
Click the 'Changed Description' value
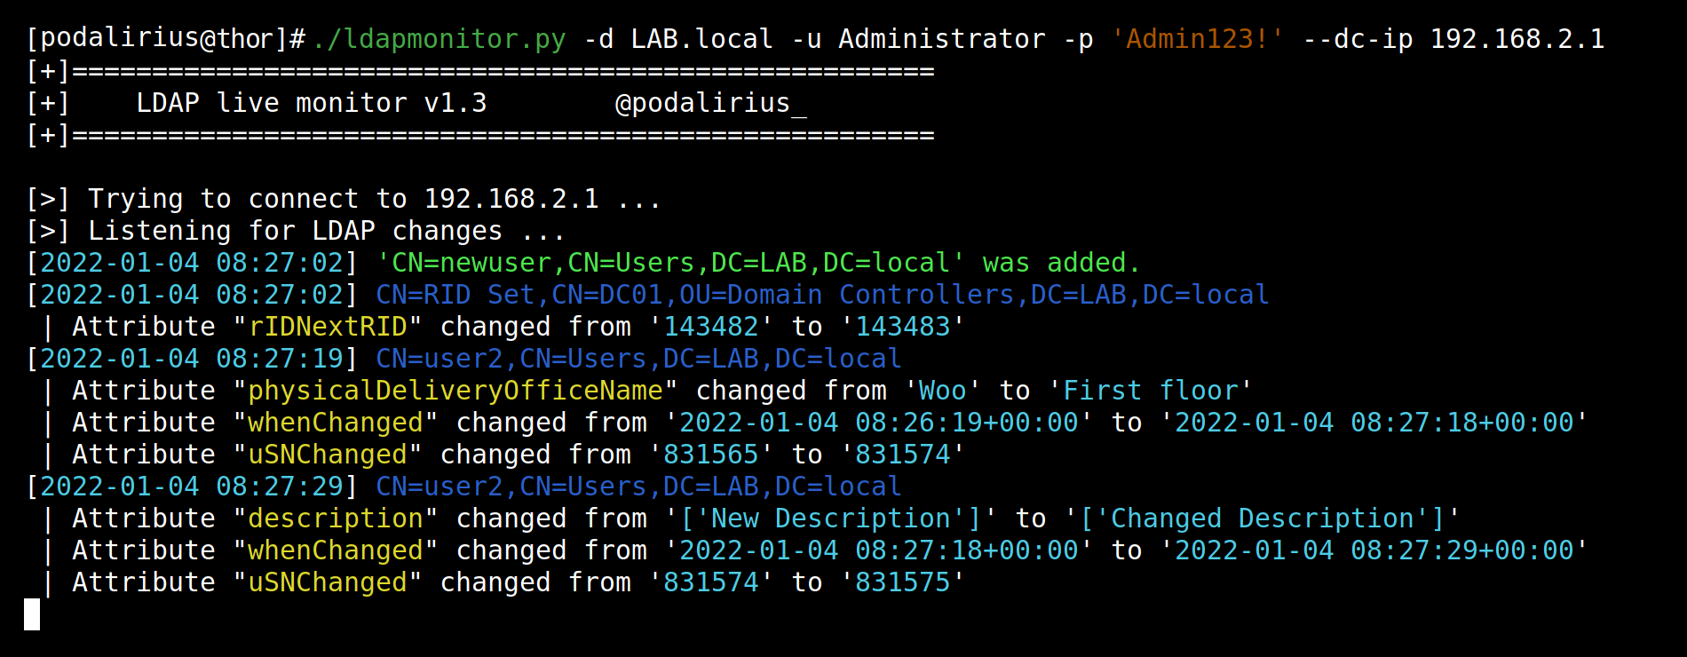1263,518
